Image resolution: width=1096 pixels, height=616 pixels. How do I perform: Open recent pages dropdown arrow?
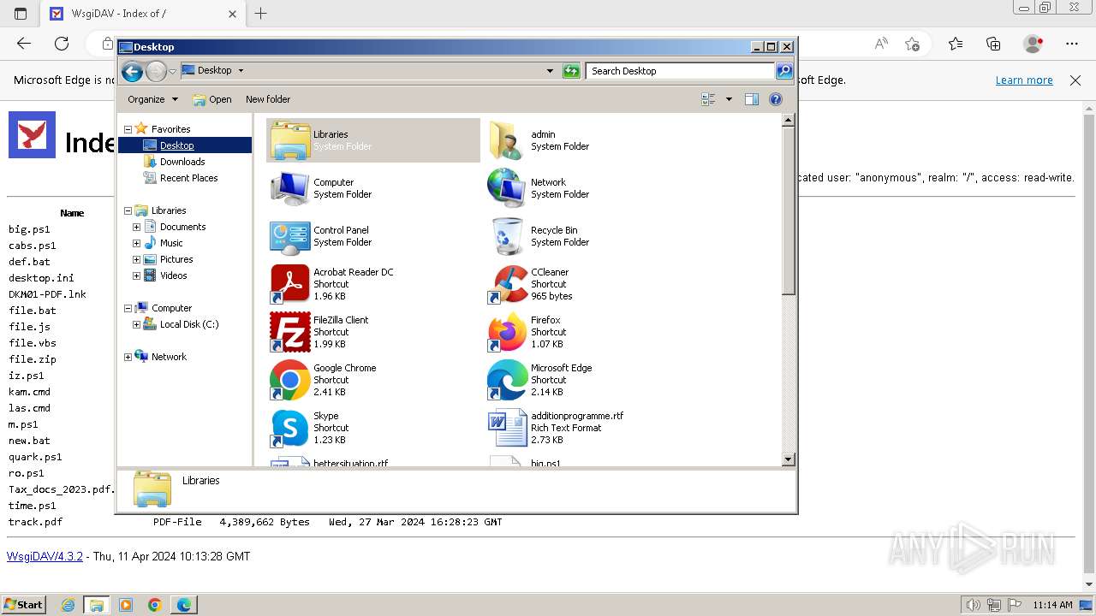pos(173,71)
